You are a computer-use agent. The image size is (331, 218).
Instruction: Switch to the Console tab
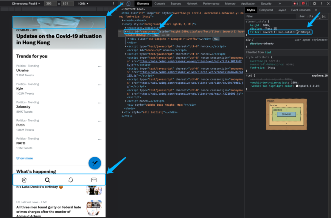click(x=160, y=4)
